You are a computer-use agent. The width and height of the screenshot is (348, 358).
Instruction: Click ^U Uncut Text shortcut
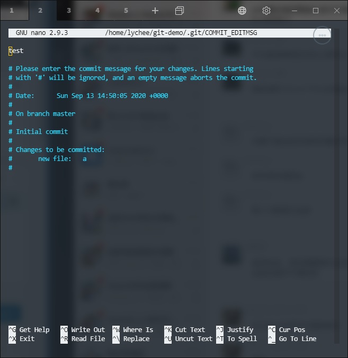point(189,338)
